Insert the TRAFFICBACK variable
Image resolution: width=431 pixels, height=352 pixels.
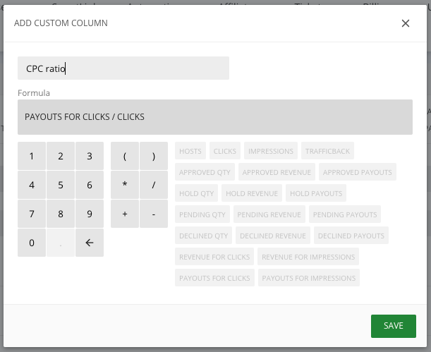pos(327,151)
